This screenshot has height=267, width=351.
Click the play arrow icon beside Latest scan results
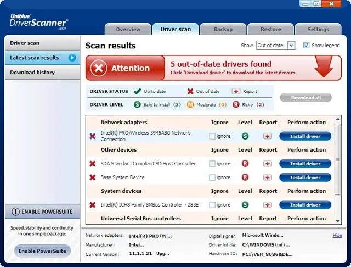coord(72,58)
